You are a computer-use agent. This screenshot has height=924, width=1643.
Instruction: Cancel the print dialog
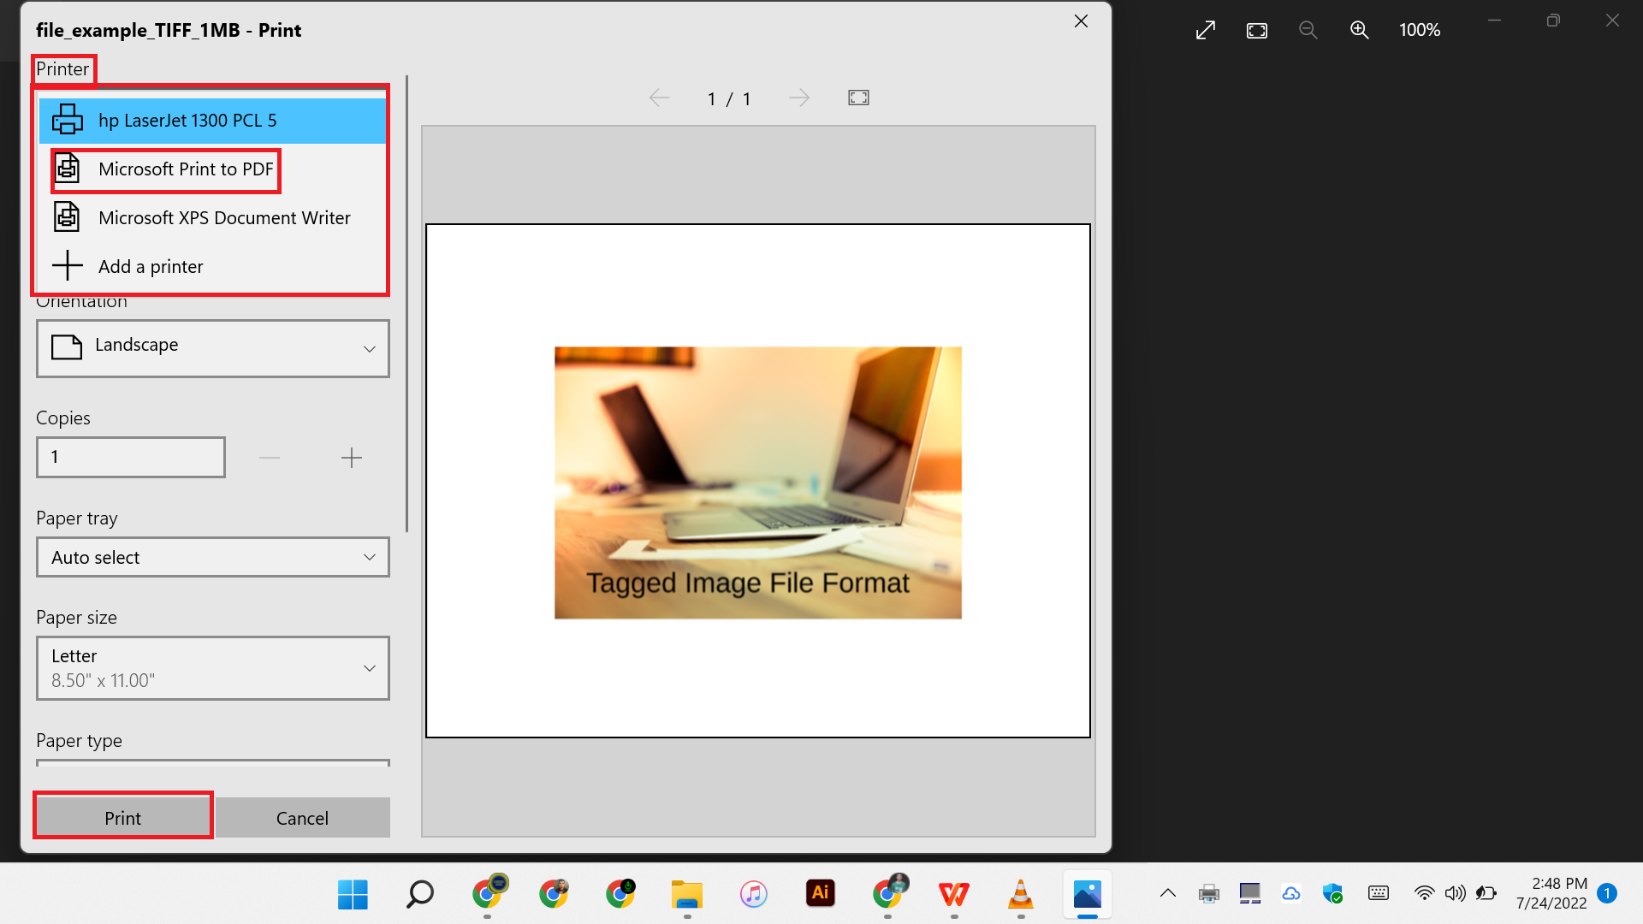[x=302, y=817]
